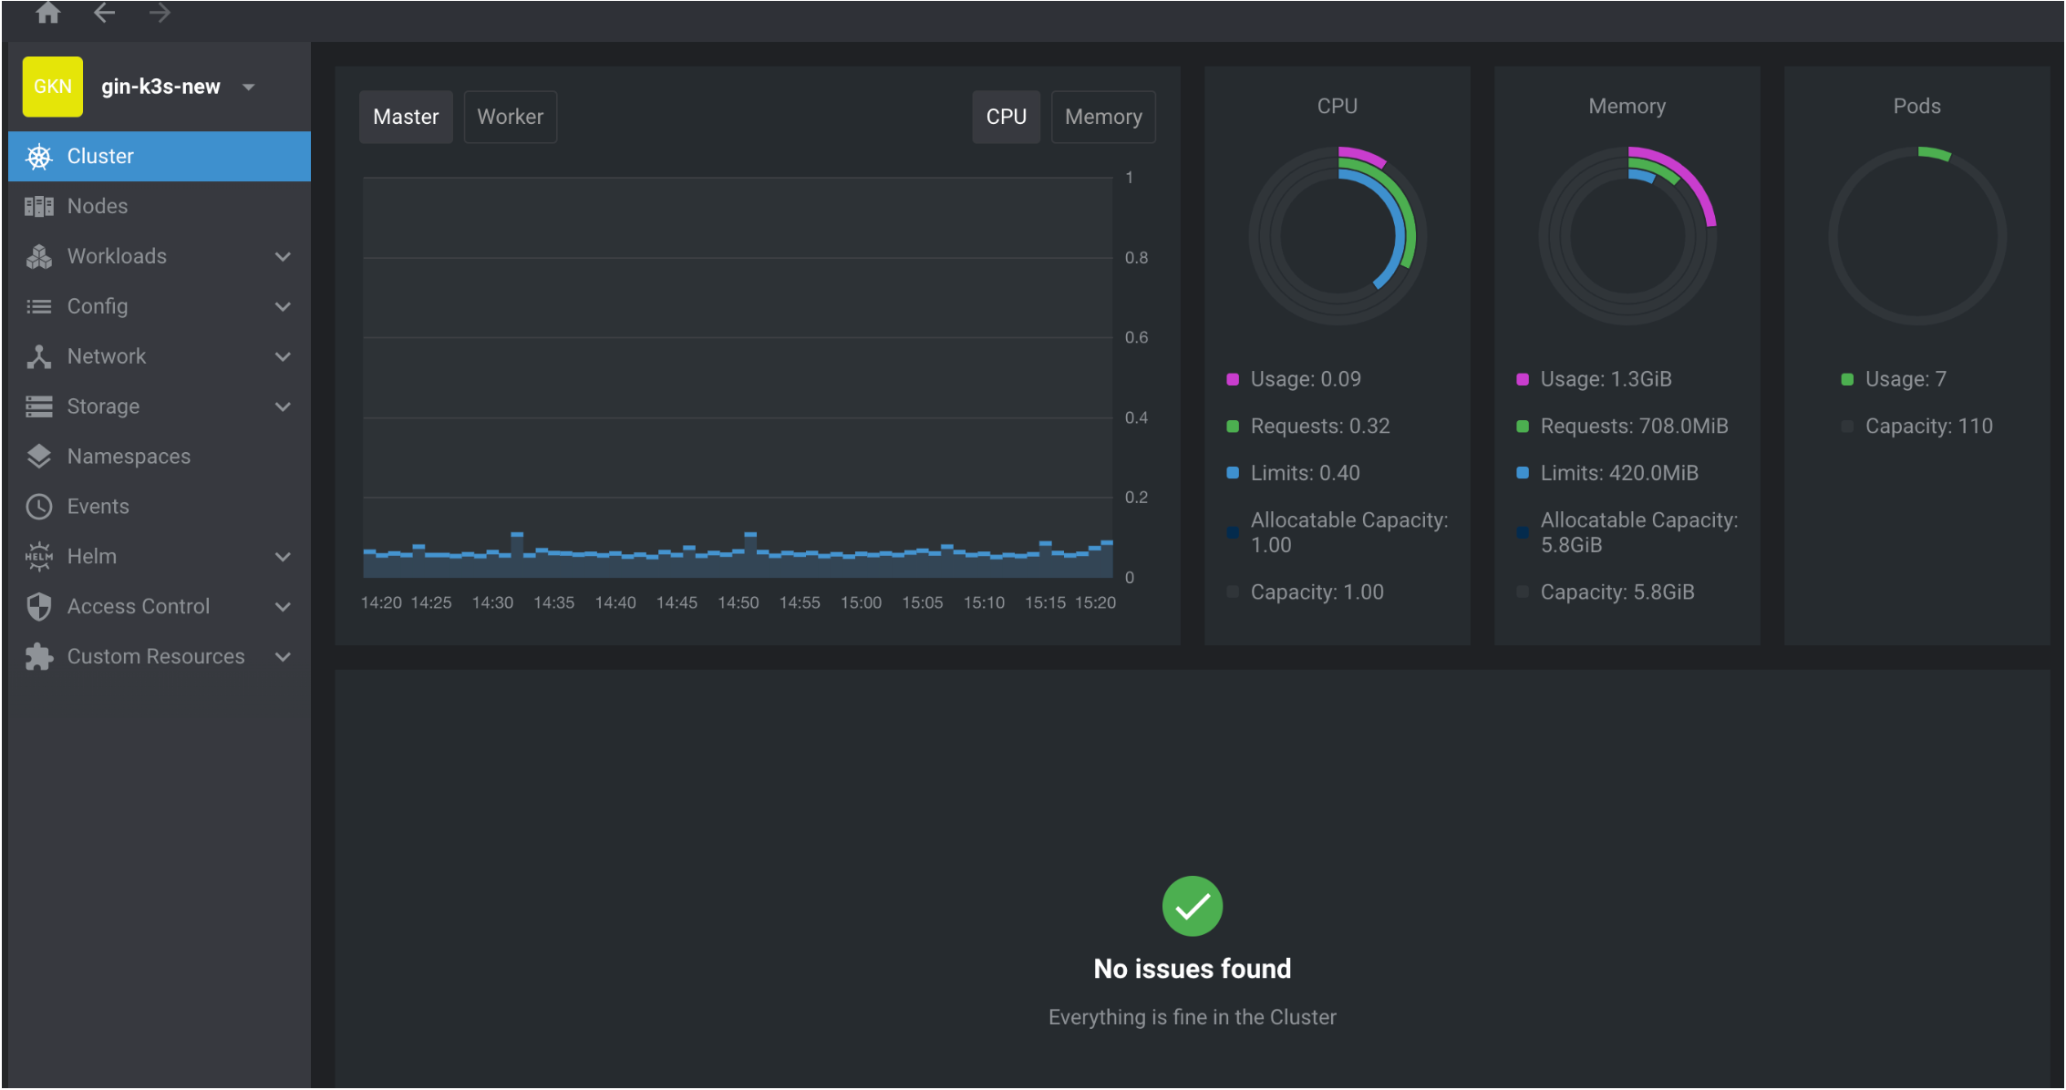Click the Helm wheel icon
The height and width of the screenshot is (1090, 2066).
[38, 557]
